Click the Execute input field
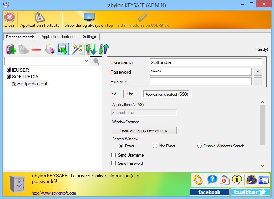 pyautogui.click(x=200, y=82)
